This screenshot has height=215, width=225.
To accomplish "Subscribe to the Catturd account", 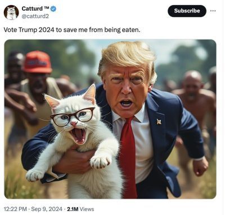I will click(x=187, y=11).
